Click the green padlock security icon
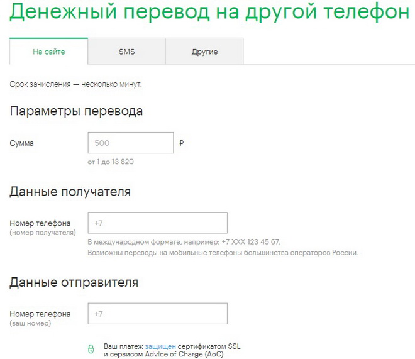415x359 pixels. 91,349
